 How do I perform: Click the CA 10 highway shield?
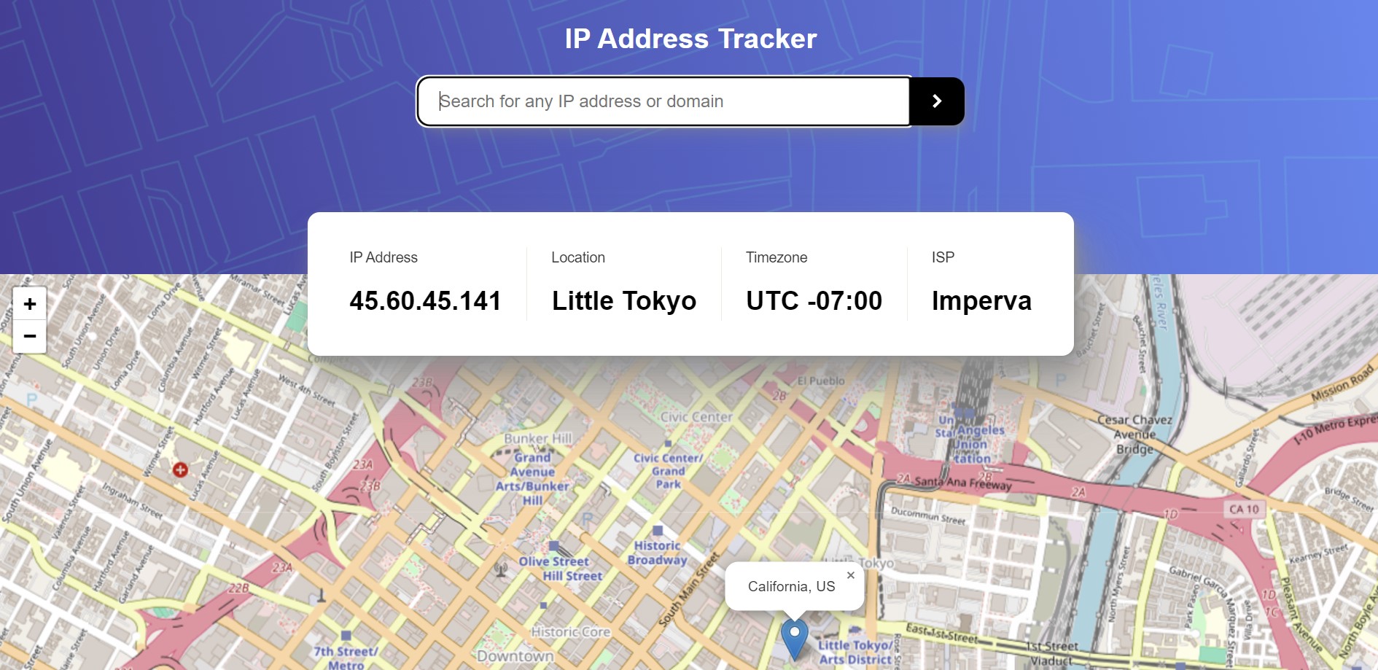point(1244,509)
